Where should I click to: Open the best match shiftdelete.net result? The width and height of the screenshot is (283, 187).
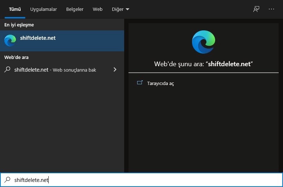pyautogui.click(x=62, y=41)
